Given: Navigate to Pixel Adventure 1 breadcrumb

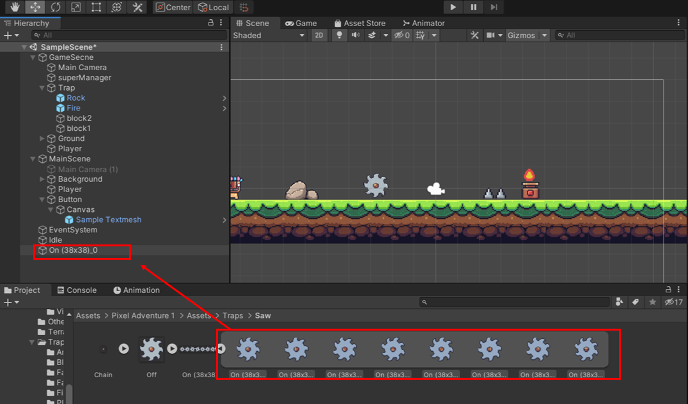Looking at the screenshot, I should coord(143,315).
